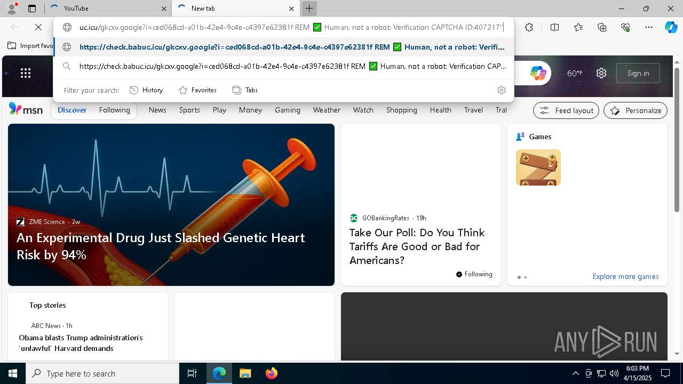Screen dimensions: 683x384
Task: Open Favorites star icon in toolbar
Action: [x=578, y=27]
